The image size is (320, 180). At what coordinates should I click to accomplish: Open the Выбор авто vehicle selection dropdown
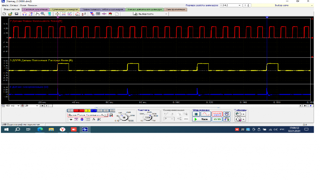(x=282, y=5)
